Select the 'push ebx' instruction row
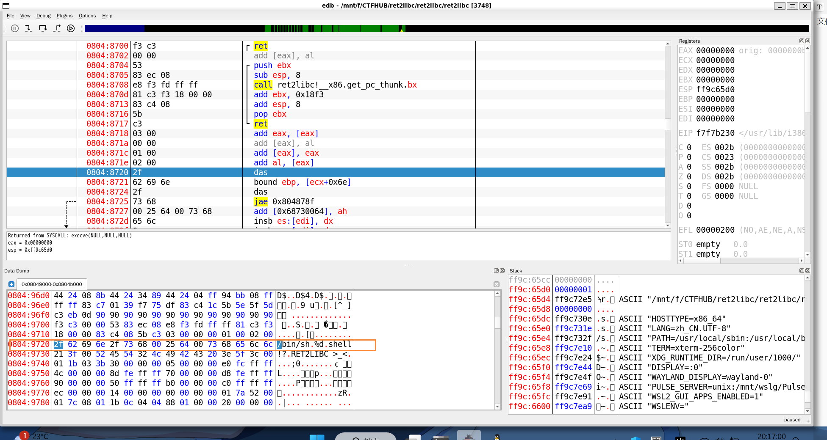The image size is (827, 440). click(x=336, y=65)
